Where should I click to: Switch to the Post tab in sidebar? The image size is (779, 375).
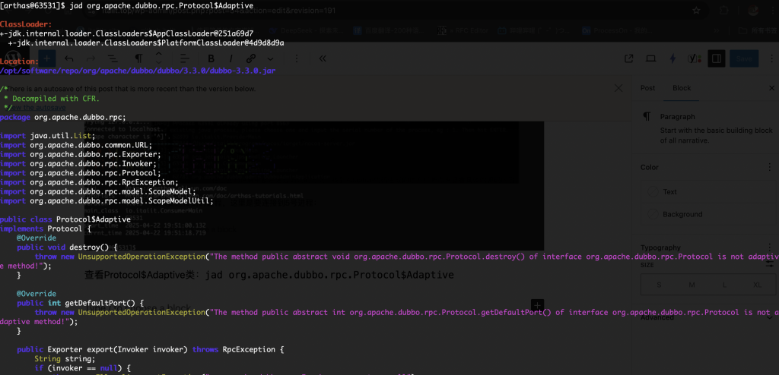click(x=647, y=88)
